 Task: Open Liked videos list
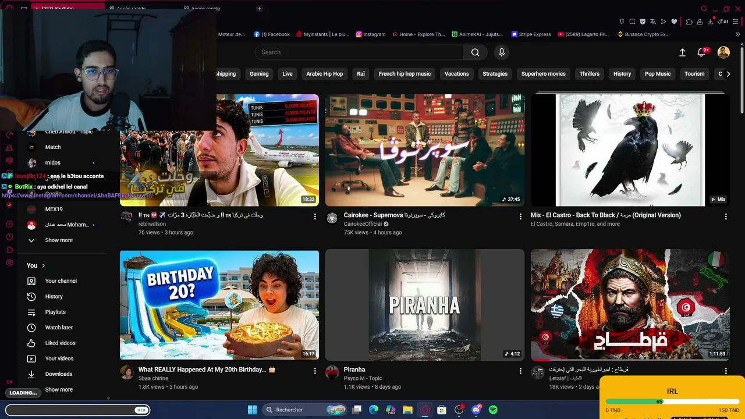[x=61, y=343]
